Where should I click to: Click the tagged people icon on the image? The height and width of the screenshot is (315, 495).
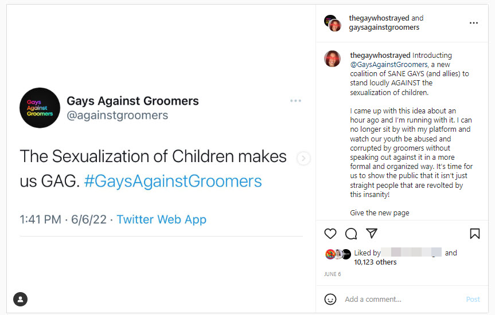pyautogui.click(x=21, y=298)
